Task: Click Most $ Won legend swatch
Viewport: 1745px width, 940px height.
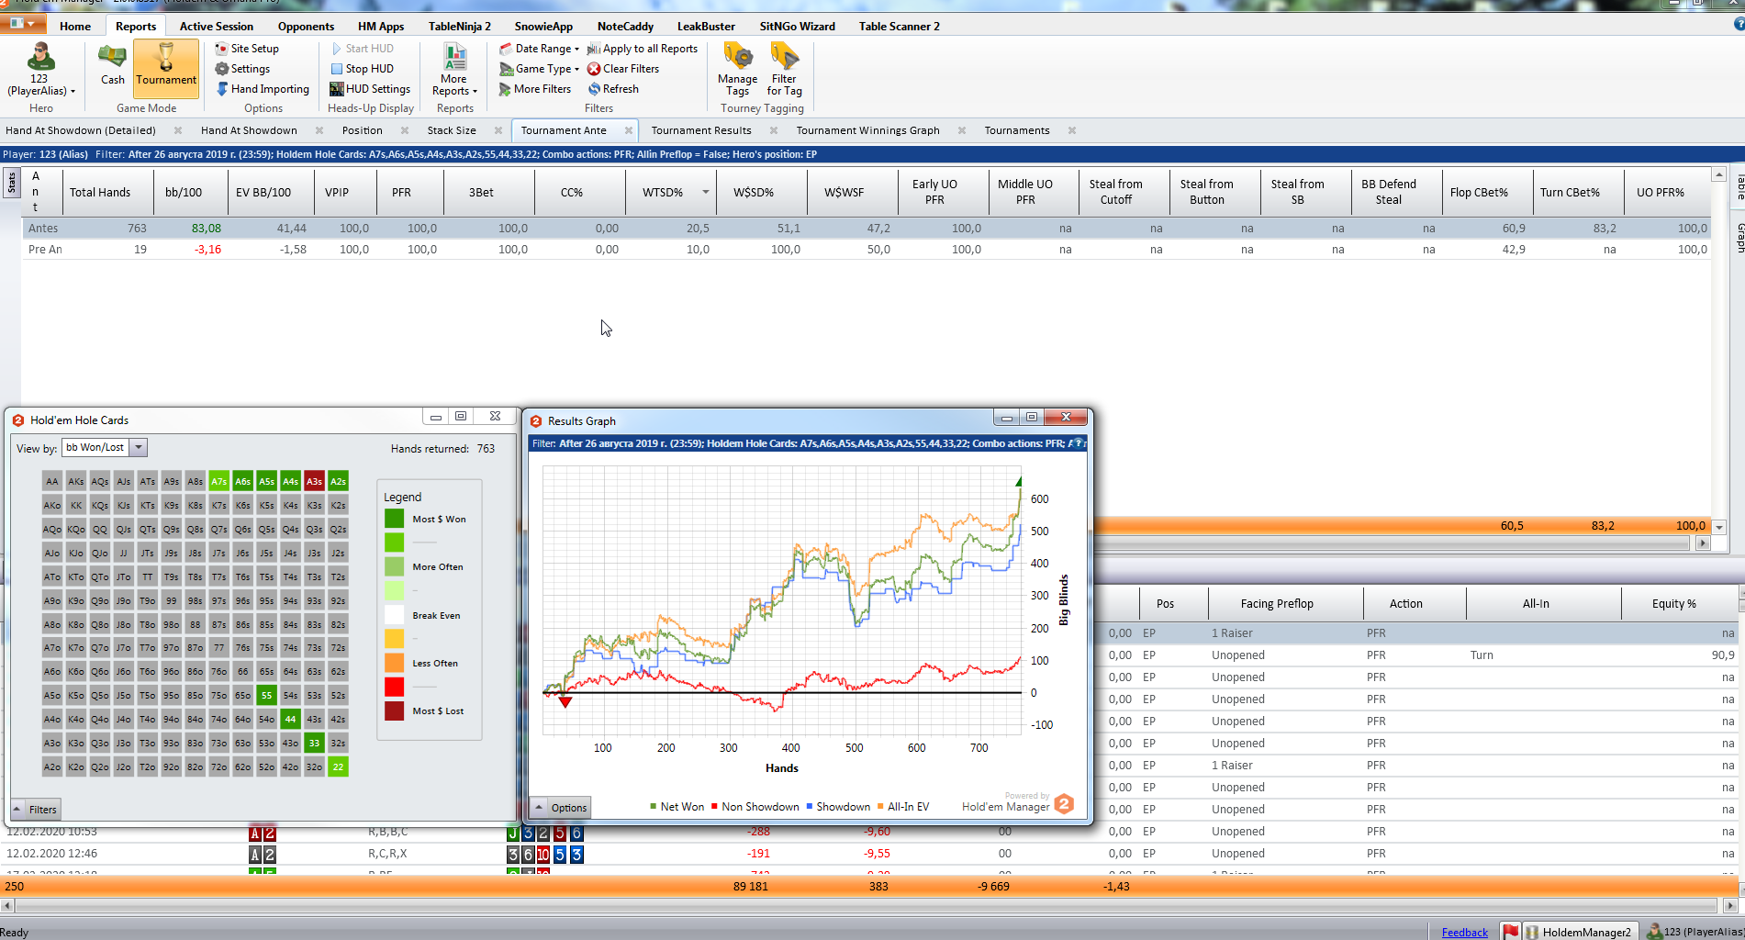Action: 395,519
